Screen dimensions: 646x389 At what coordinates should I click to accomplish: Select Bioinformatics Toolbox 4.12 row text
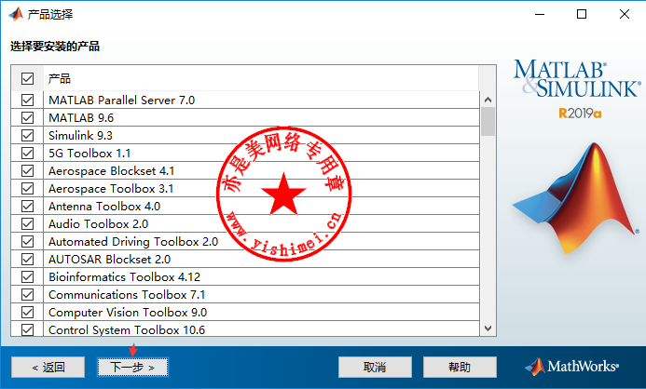[x=124, y=276]
